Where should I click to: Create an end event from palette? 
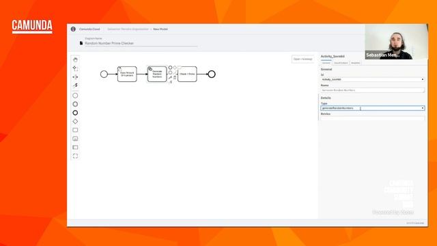click(75, 113)
